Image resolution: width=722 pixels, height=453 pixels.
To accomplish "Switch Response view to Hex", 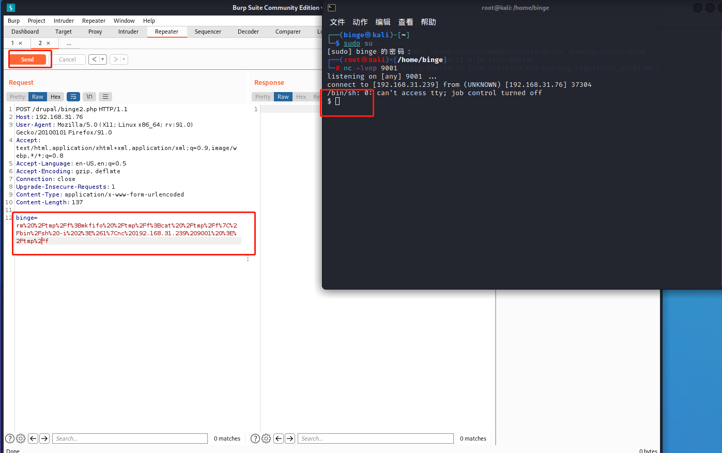I will [301, 97].
